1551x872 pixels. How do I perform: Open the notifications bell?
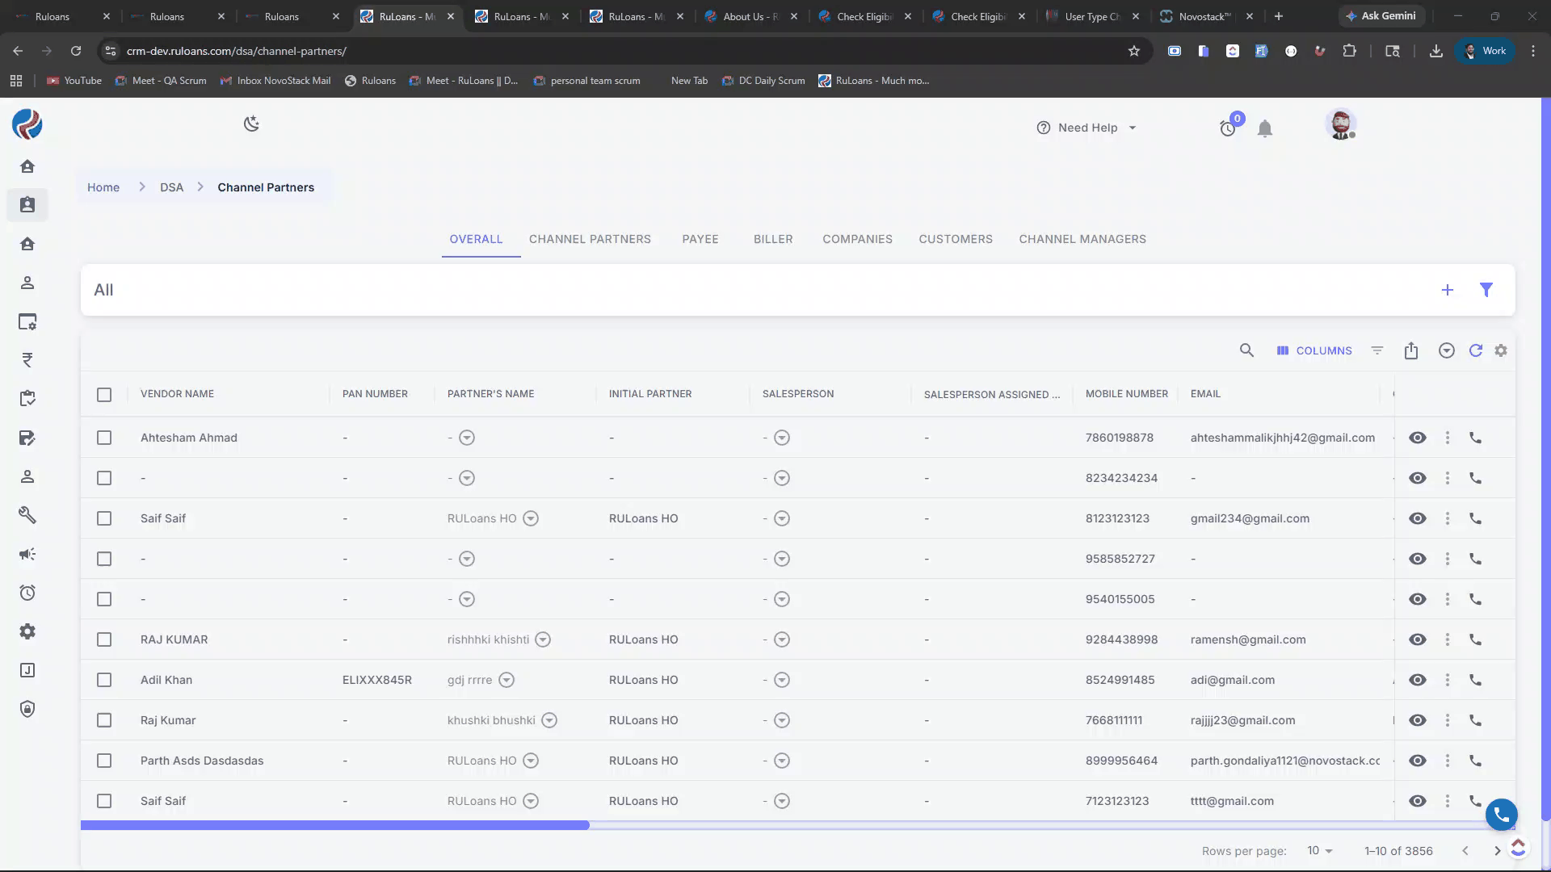1265,128
